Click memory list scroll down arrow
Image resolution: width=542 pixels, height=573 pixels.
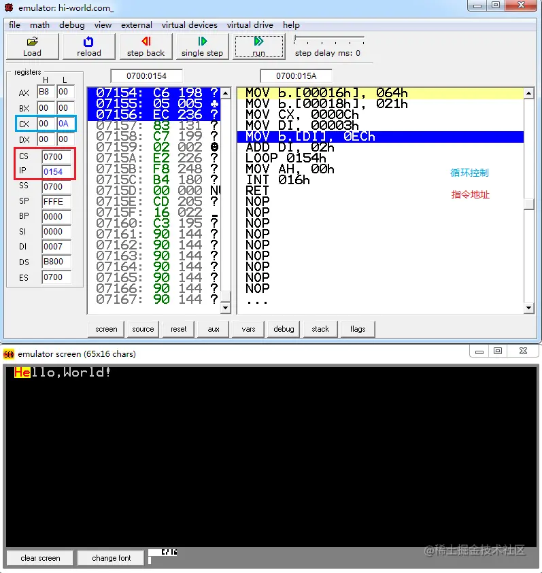pyautogui.click(x=226, y=308)
